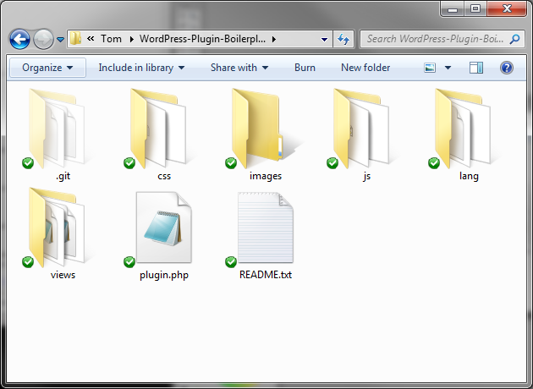Screen dimensions: 533x389
Task: Create a New folder
Action: pyautogui.click(x=365, y=68)
